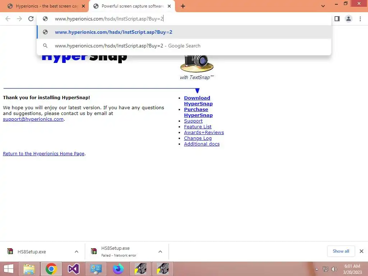Close the downloads bar
Screen dimensions: 368x276
362,251
